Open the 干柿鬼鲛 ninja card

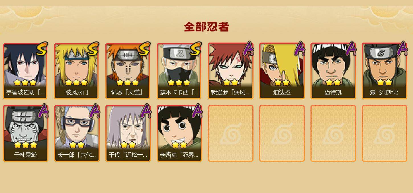coord(26,133)
